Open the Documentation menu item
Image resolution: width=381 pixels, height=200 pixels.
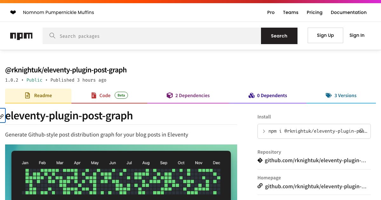349,12
